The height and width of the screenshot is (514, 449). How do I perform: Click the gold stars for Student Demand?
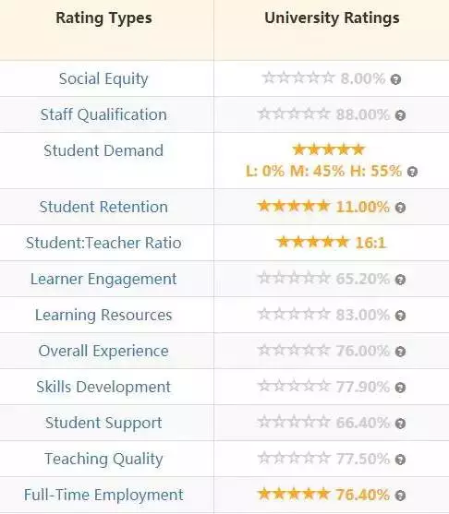pos(329,149)
